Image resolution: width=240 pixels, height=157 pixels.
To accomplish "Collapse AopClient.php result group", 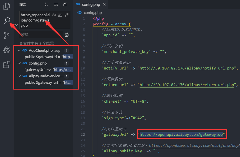I will tap(19, 50).
